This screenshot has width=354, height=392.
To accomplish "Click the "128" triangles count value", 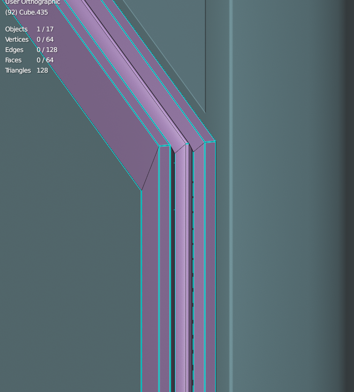I will click(42, 71).
